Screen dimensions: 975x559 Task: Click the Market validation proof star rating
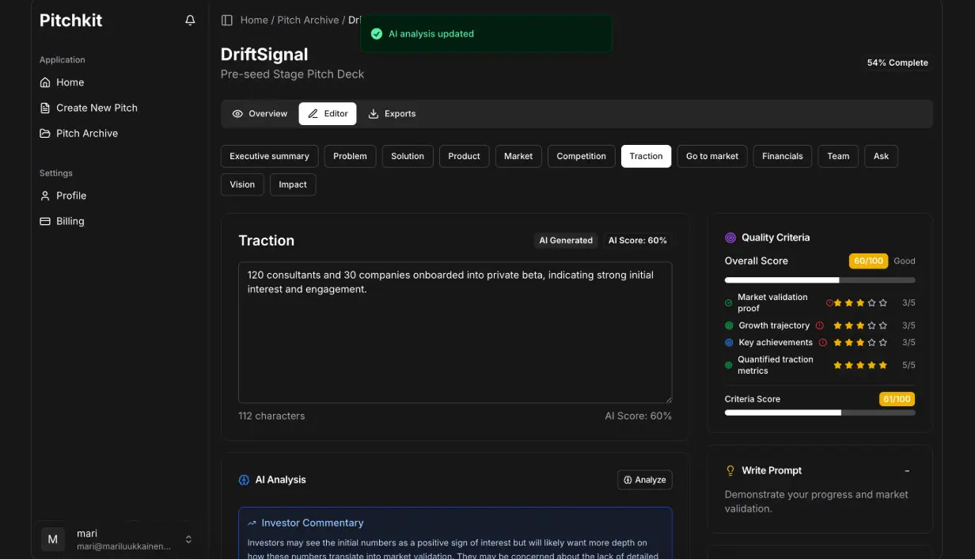click(x=860, y=302)
